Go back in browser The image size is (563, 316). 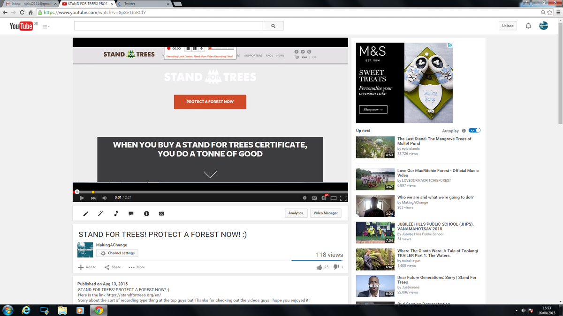pos(5,13)
